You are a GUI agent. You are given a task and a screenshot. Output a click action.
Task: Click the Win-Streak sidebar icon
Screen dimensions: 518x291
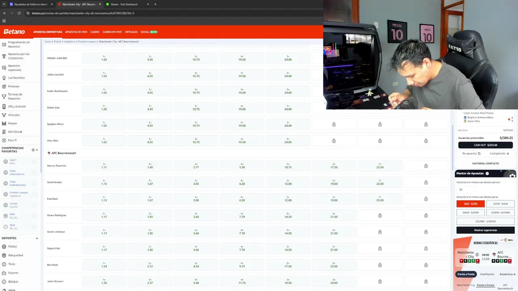(4, 132)
